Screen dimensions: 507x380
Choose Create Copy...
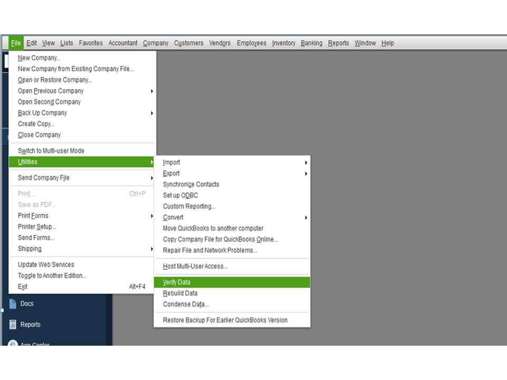pos(82,123)
